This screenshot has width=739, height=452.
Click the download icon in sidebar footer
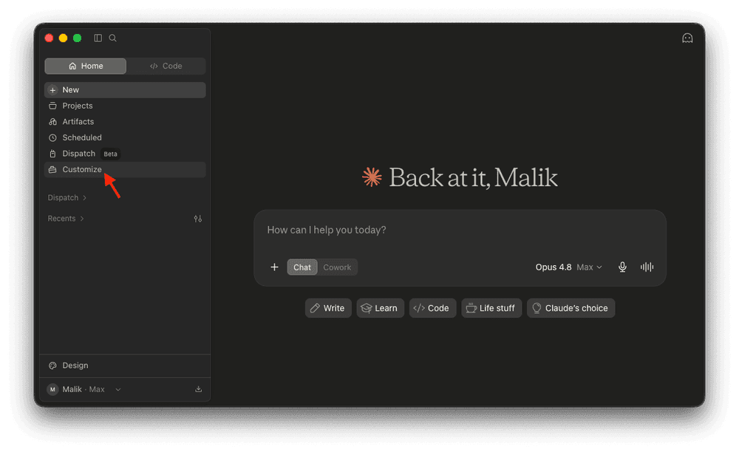pyautogui.click(x=198, y=389)
